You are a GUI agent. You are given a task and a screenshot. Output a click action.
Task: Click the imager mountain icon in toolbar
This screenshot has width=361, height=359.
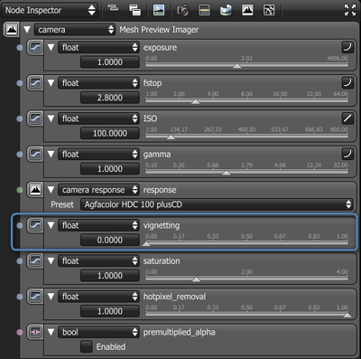click(x=247, y=10)
